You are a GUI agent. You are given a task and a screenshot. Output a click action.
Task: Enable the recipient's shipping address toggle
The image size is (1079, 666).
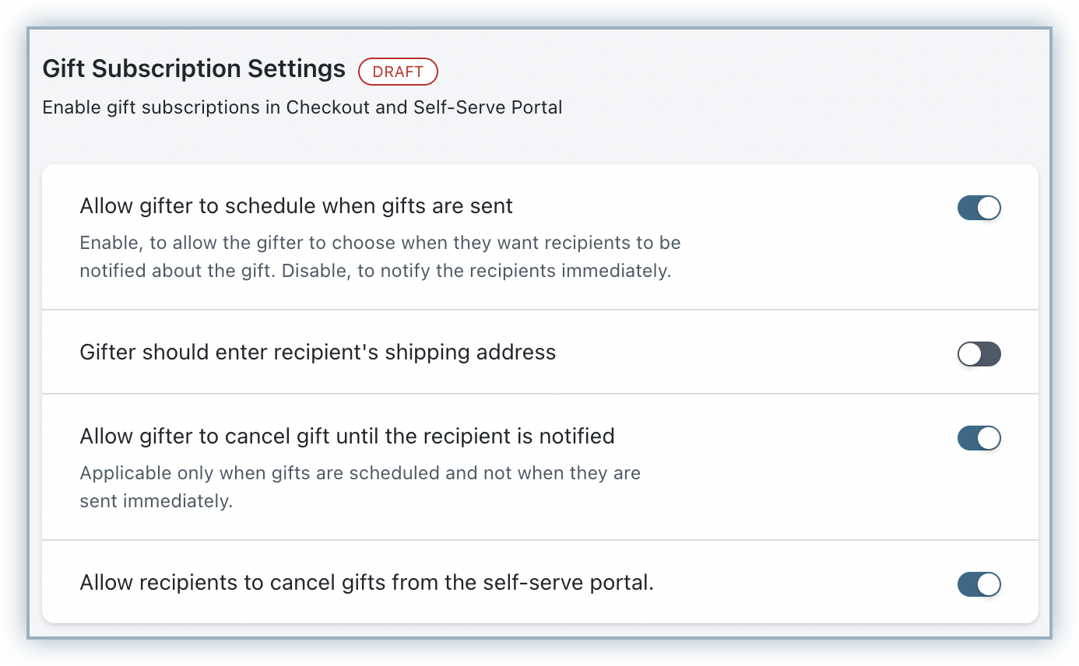coord(979,354)
